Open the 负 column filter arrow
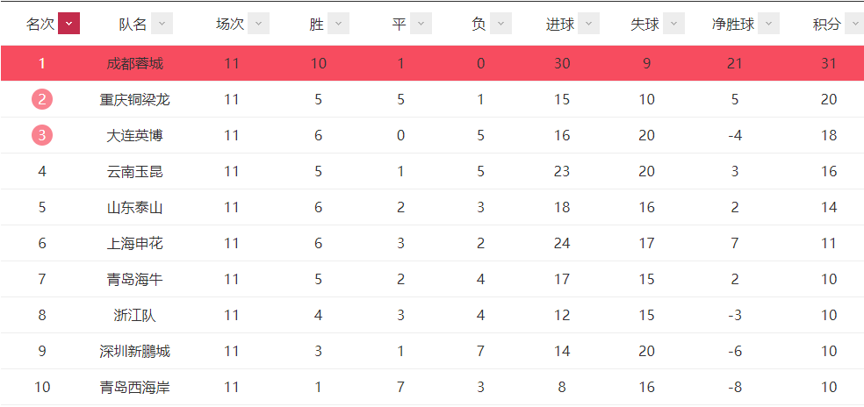Image resolution: width=864 pixels, height=407 pixels. [500, 24]
